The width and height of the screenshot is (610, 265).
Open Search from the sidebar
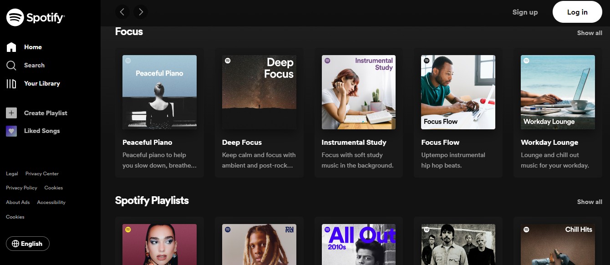[x=34, y=65]
